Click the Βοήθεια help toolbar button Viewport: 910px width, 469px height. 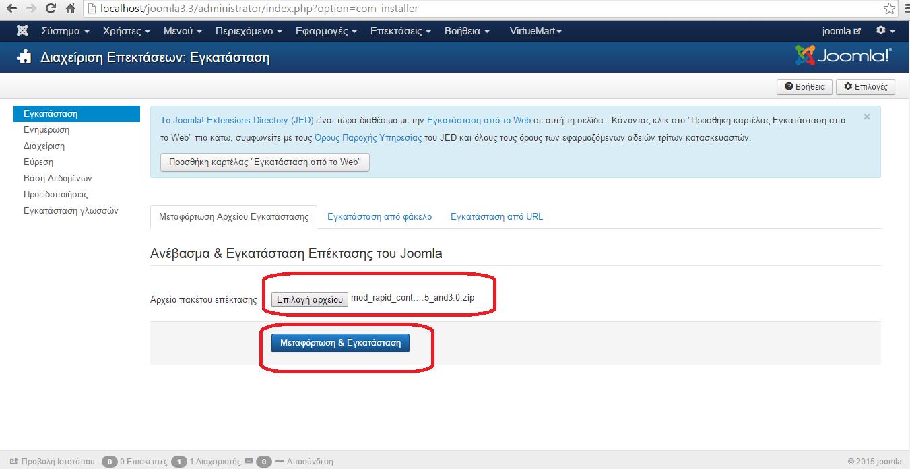tap(805, 87)
